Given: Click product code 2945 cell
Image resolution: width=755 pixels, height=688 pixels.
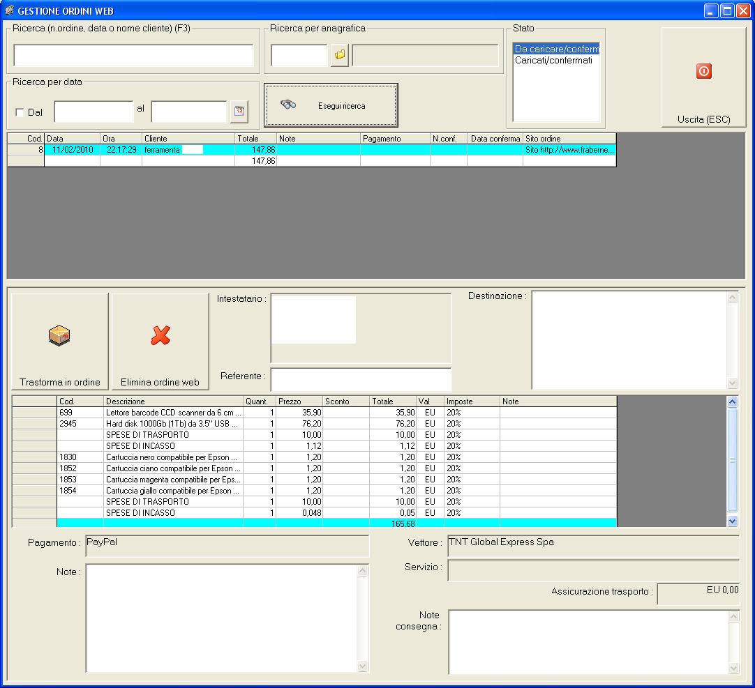Looking at the screenshot, I should pos(80,423).
